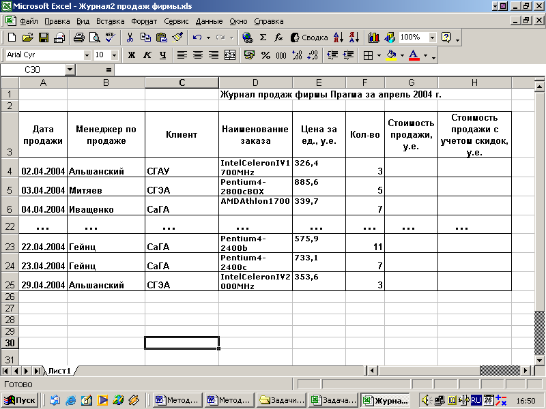Open the Данные menu
Image resolution: width=546 pixels, height=409 pixels.
[209, 21]
